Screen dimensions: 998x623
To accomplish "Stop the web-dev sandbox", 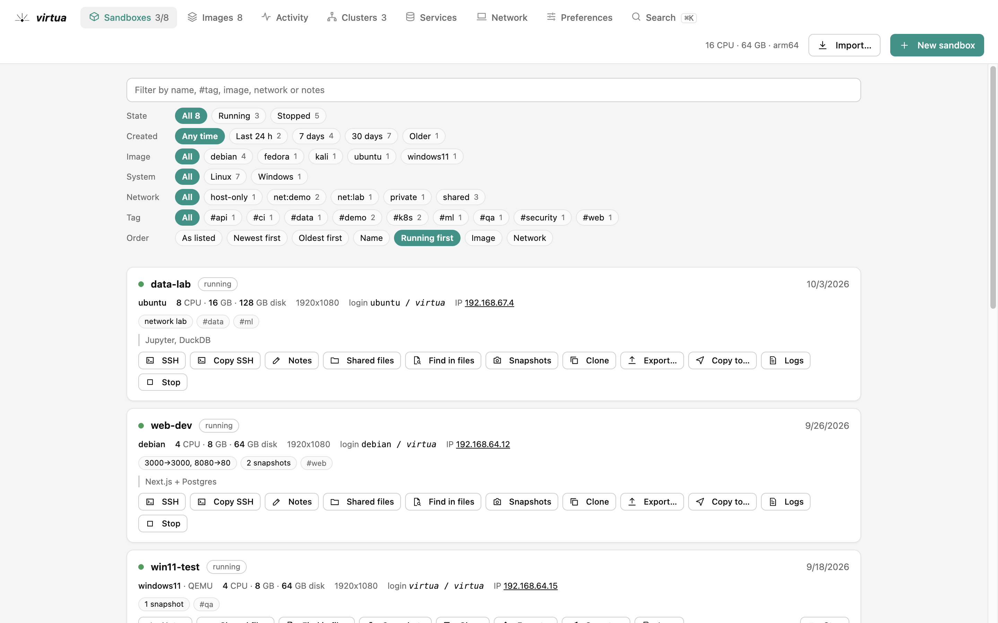I will (x=163, y=524).
